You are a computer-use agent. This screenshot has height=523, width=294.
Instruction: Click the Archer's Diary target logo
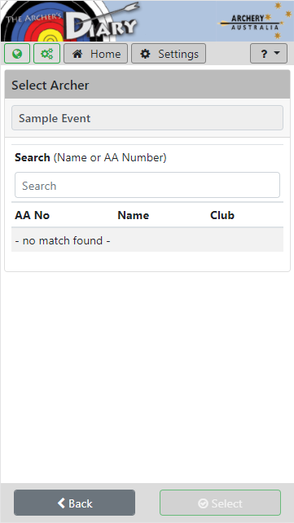(x=70, y=20)
